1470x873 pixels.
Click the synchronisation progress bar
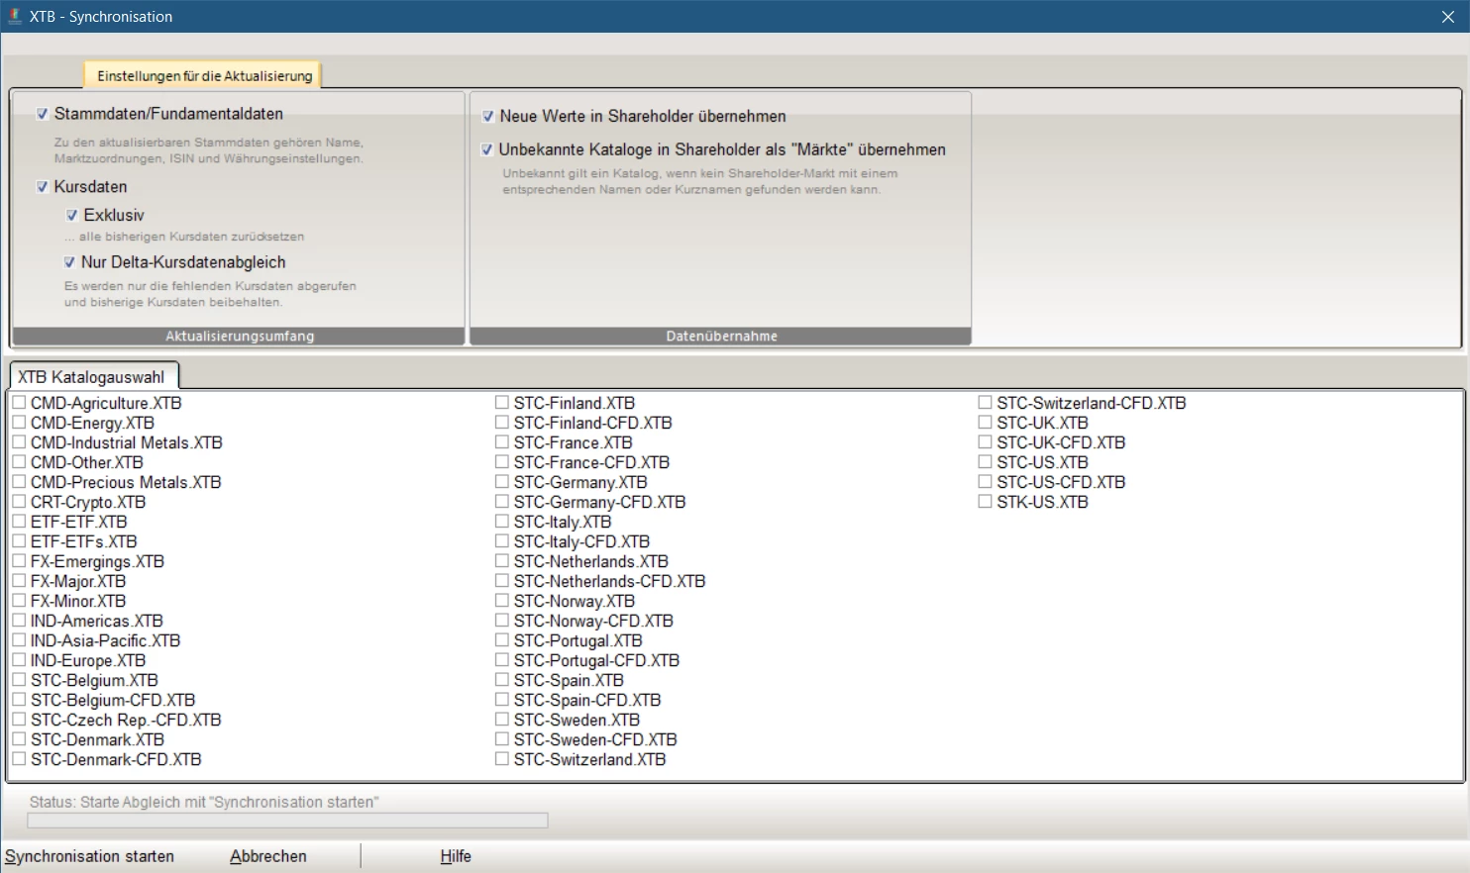click(x=287, y=821)
